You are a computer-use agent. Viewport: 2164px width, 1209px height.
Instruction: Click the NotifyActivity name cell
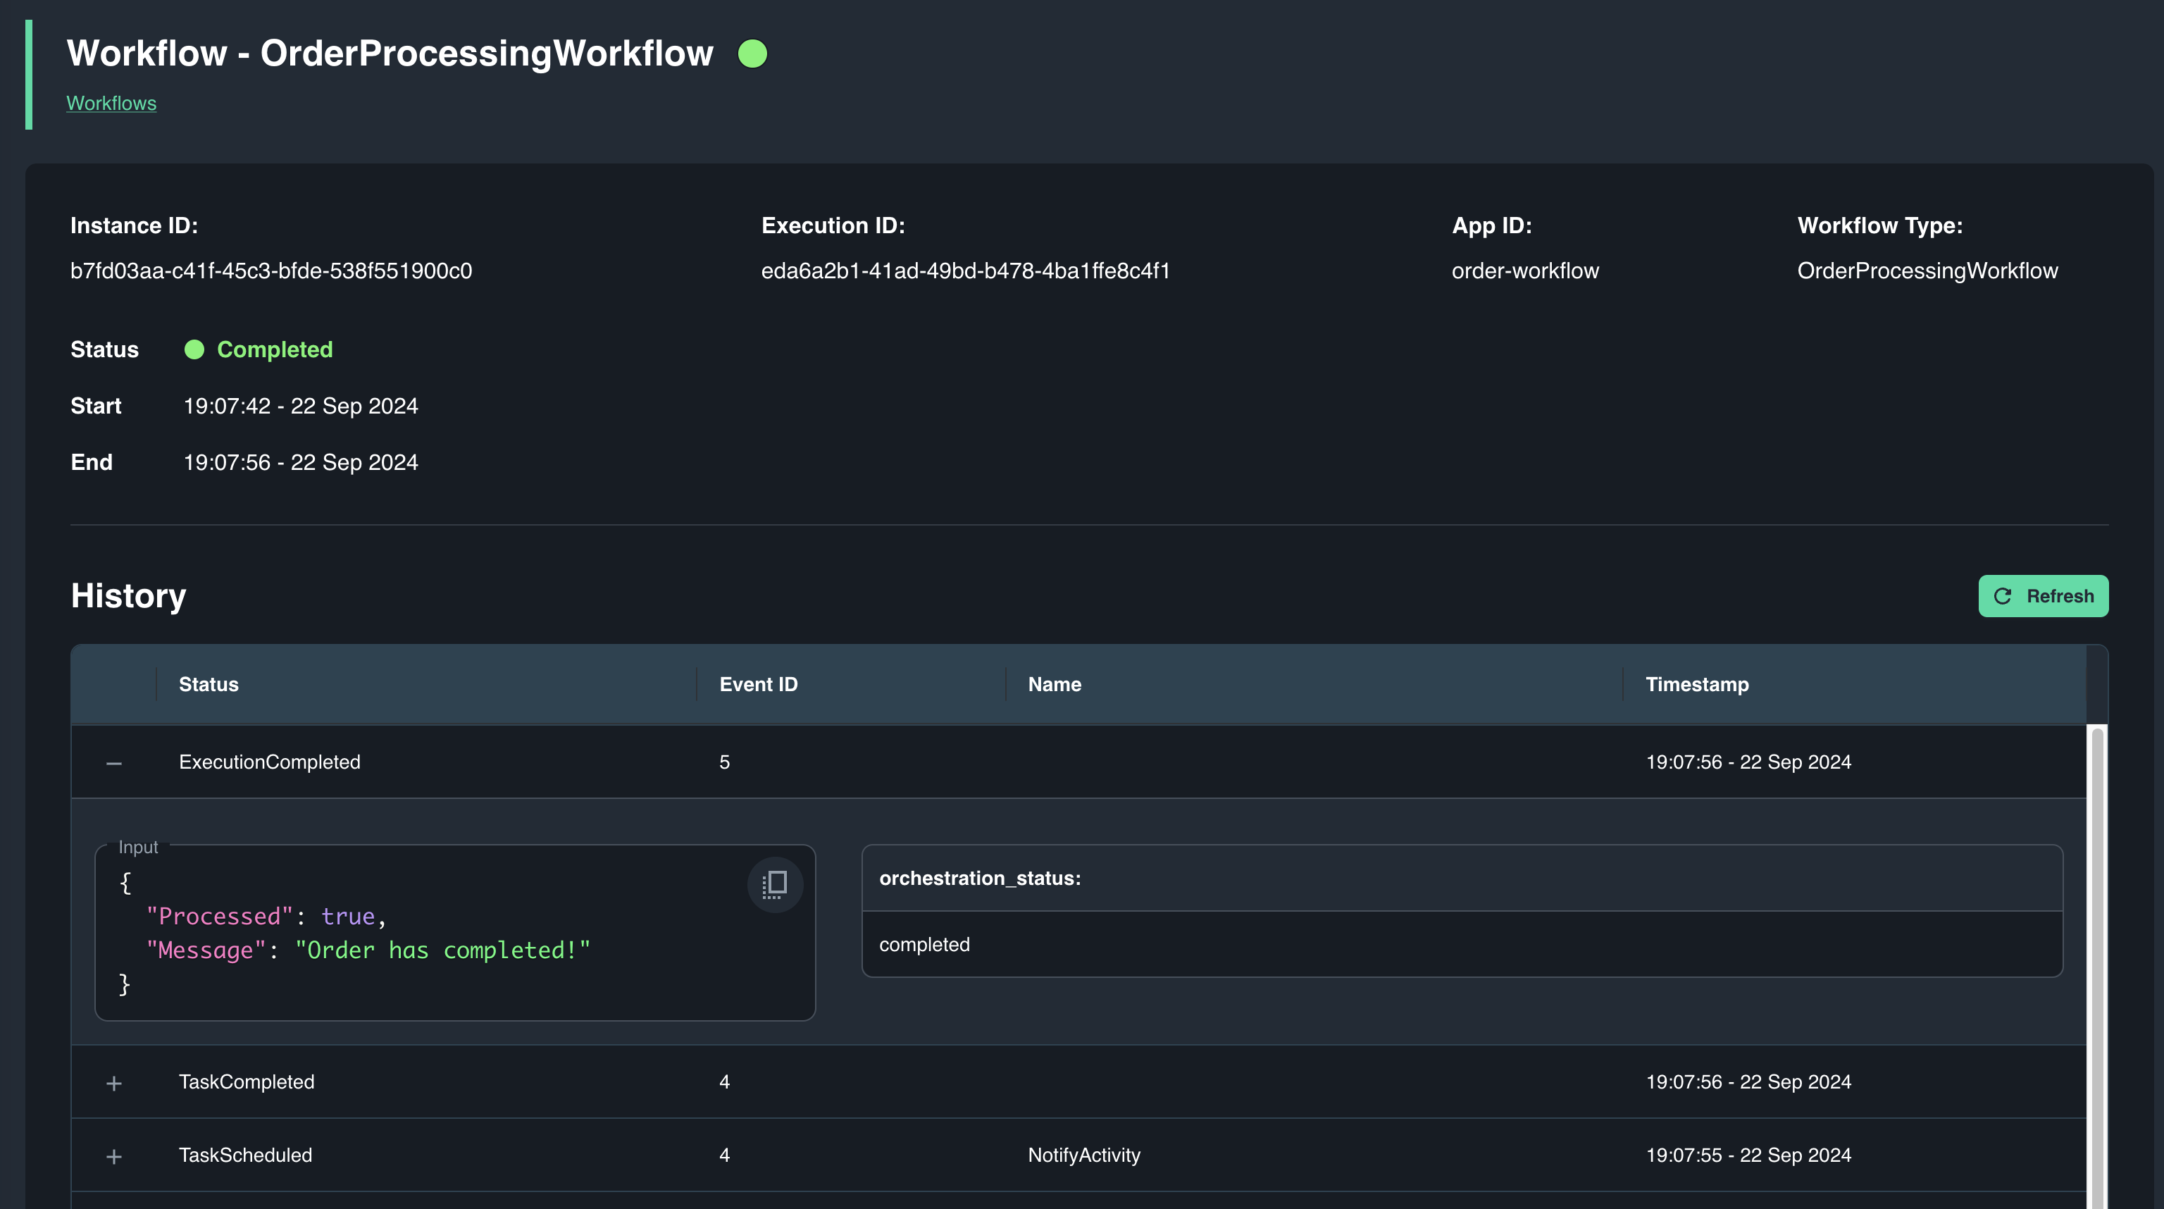(x=1083, y=1155)
